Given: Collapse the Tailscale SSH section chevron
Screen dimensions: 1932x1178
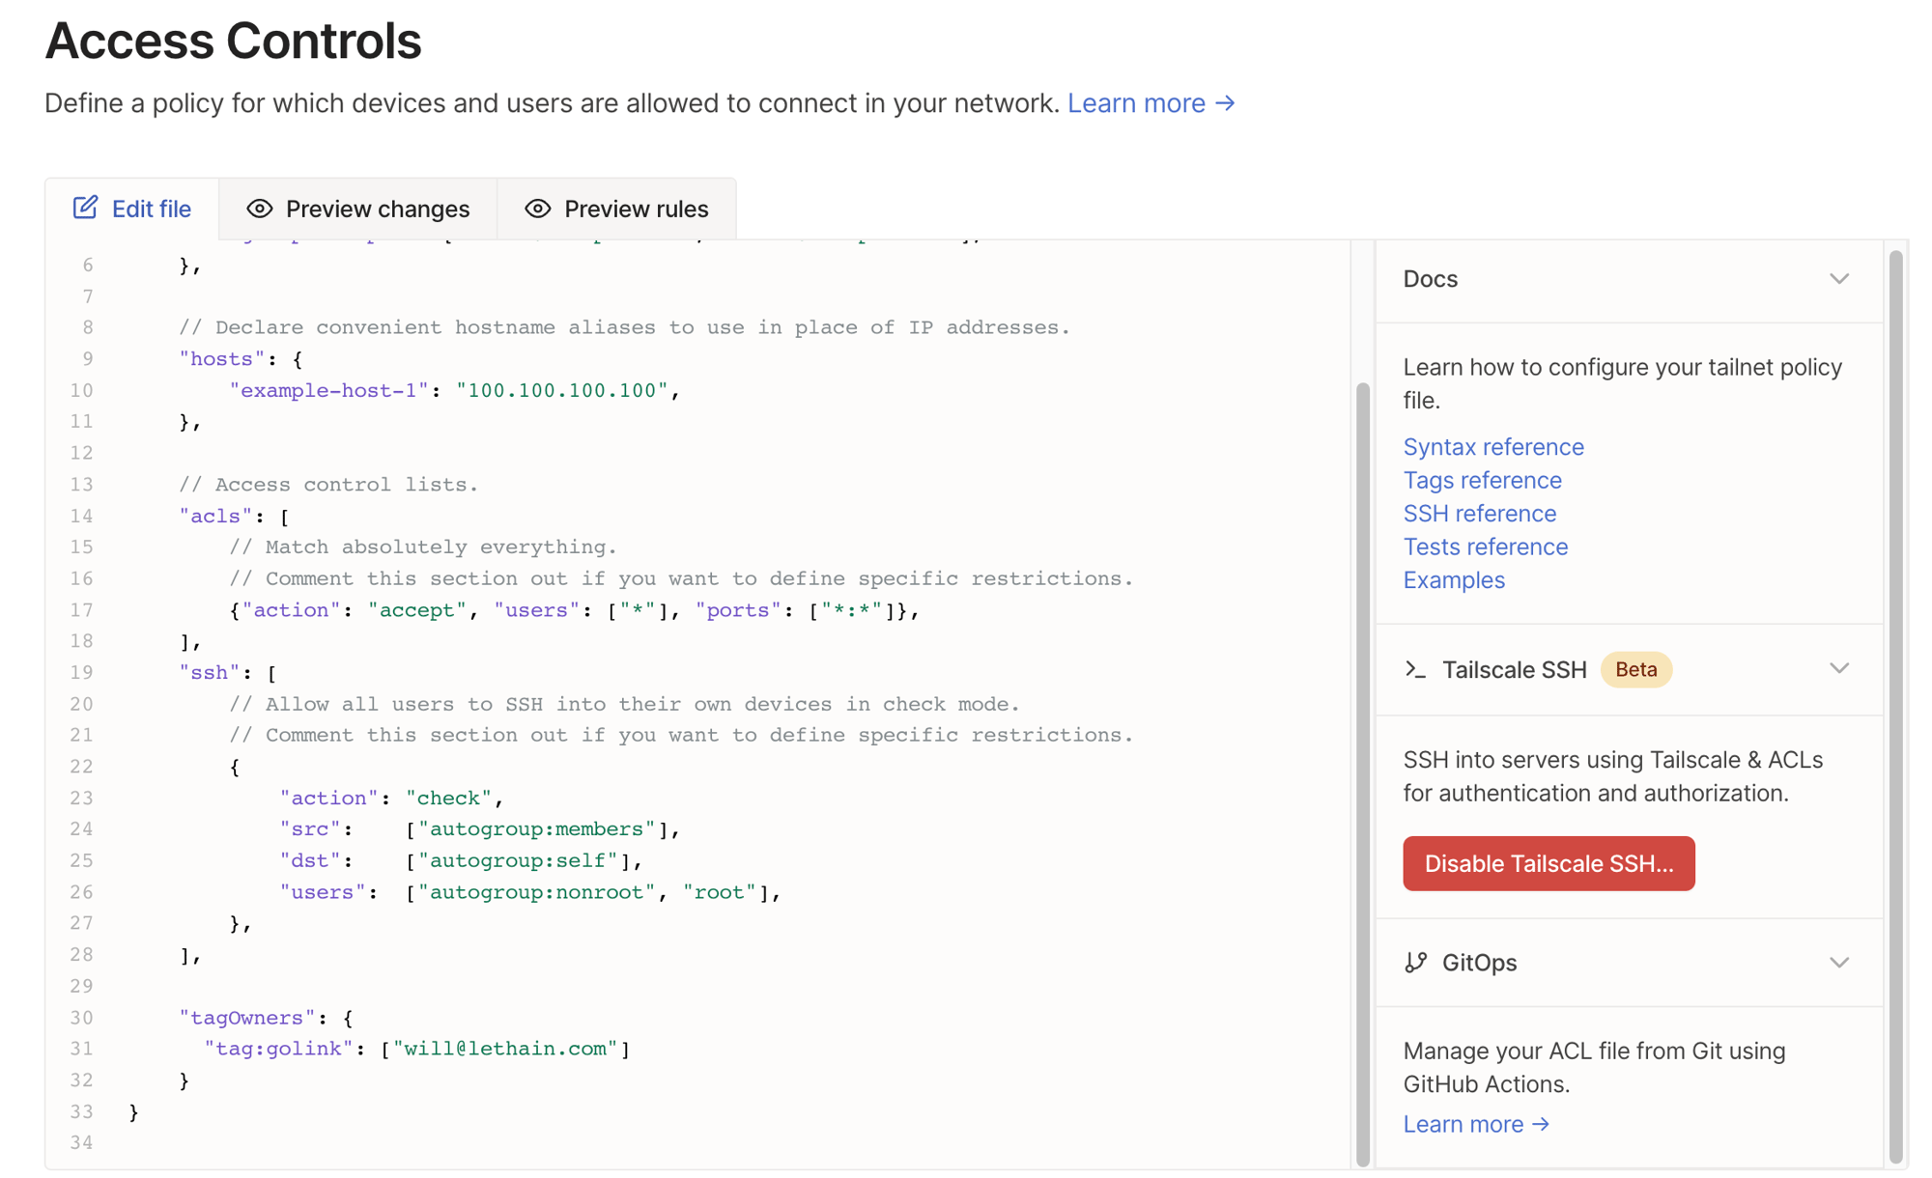Looking at the screenshot, I should [x=1839, y=668].
